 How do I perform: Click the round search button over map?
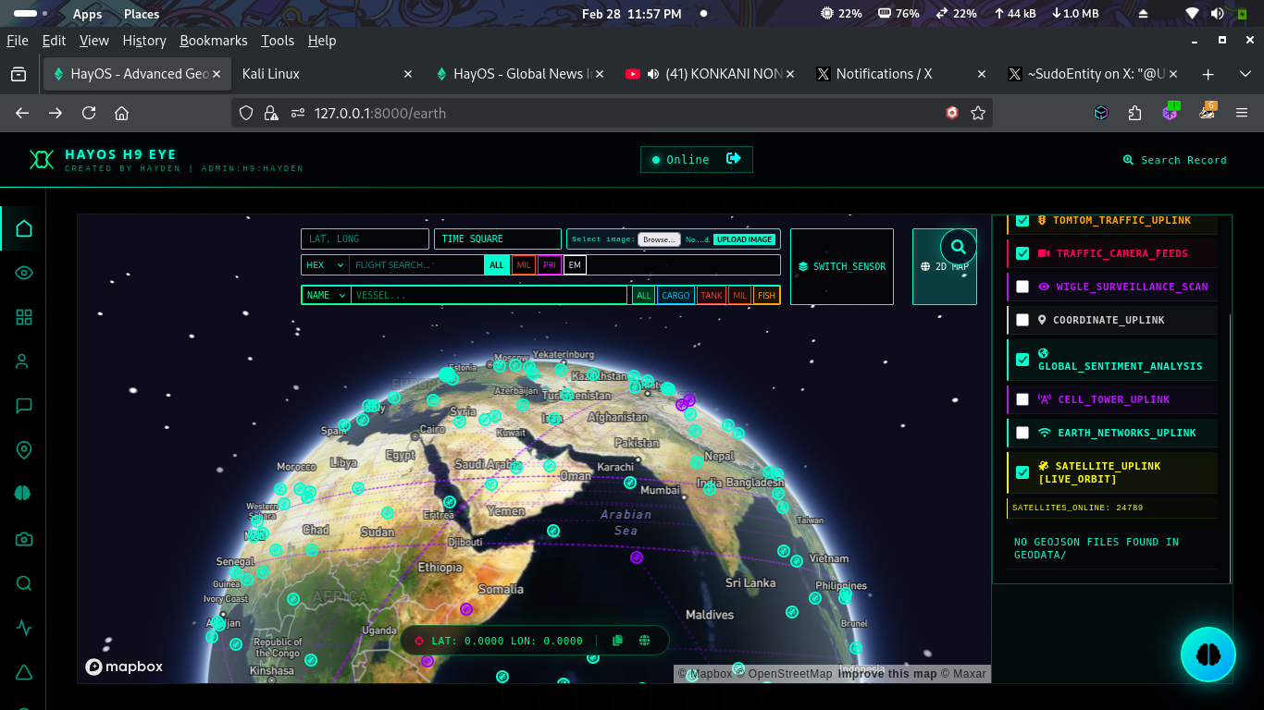(x=959, y=247)
